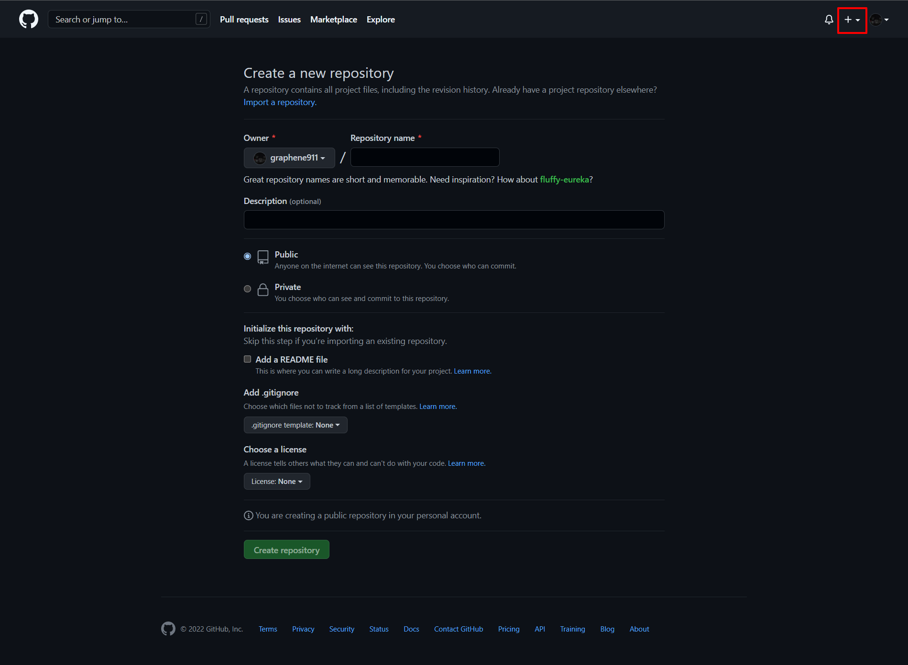Open the Contact GitHub footer link
908x665 pixels.
(459, 629)
